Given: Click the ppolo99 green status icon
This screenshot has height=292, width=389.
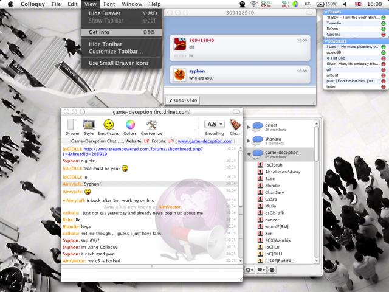Looking at the screenshot, I should click(384, 52).
